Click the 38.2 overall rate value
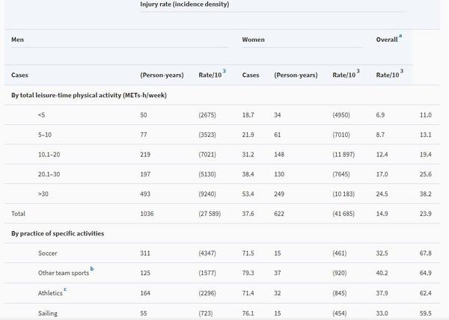The width and height of the screenshot is (449, 320). (x=426, y=194)
